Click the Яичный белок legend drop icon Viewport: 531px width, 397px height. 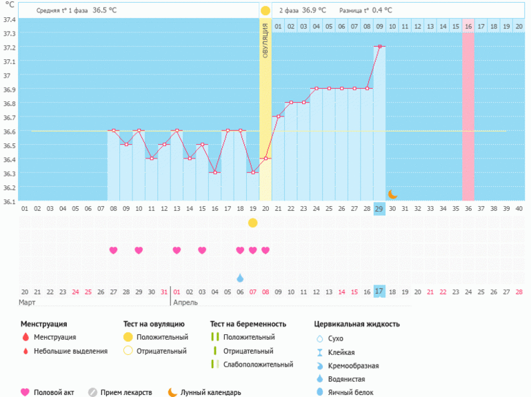[x=319, y=392]
